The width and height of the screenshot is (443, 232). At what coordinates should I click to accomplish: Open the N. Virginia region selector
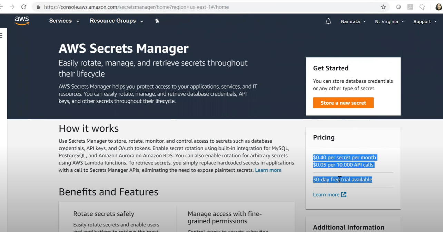click(x=390, y=21)
